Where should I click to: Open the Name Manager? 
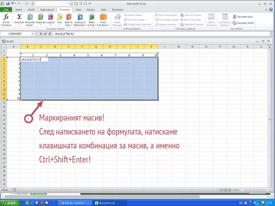118,20
